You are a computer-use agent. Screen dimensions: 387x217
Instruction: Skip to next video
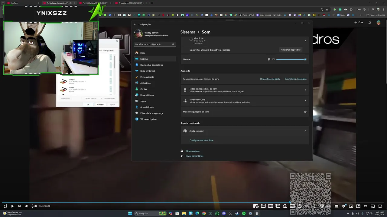tap(20, 206)
